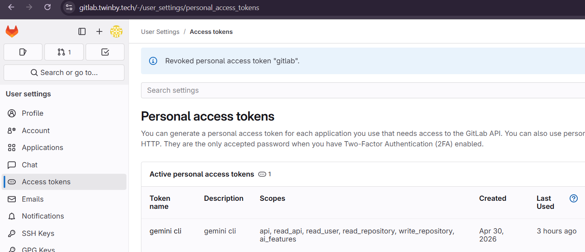This screenshot has height=252, width=585.
Task: Open SSH Keys settings page
Action: (64, 233)
